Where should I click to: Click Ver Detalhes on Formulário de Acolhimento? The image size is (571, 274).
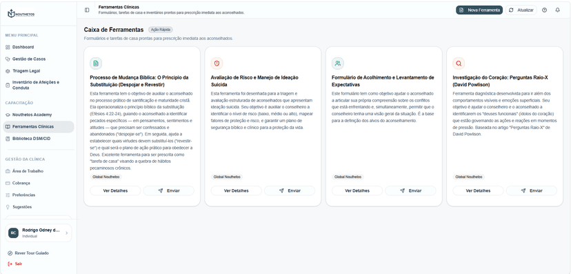(x=357, y=190)
